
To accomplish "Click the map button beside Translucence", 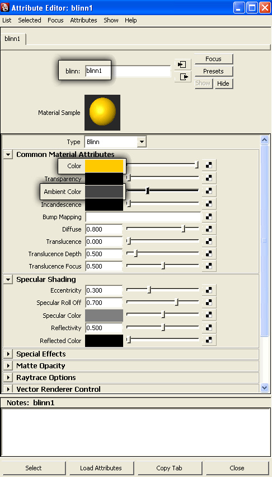I will tap(209, 242).
